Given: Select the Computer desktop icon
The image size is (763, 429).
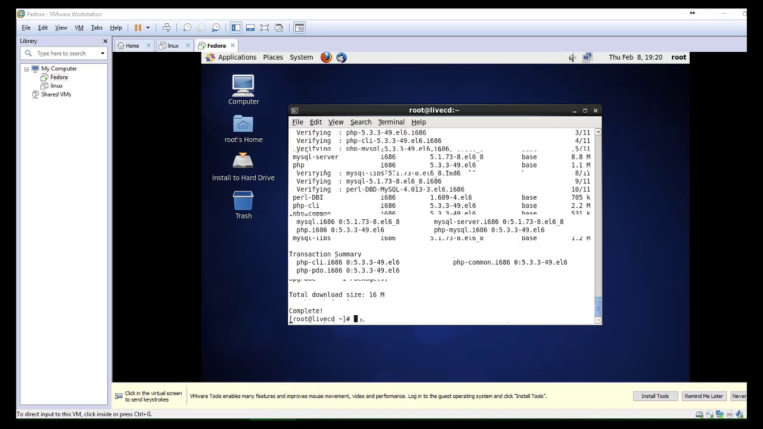Looking at the screenshot, I should click(243, 90).
